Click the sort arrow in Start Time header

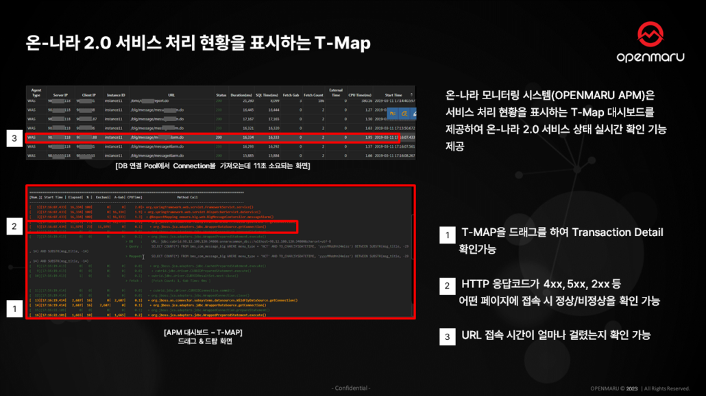411,95
